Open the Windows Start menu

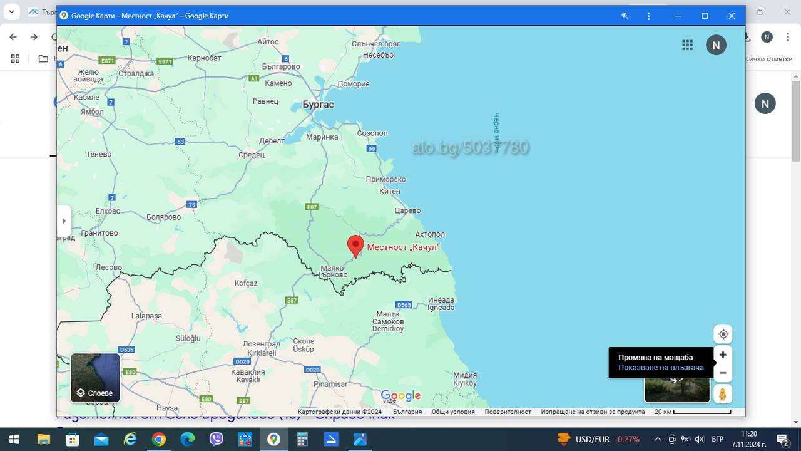click(x=14, y=439)
